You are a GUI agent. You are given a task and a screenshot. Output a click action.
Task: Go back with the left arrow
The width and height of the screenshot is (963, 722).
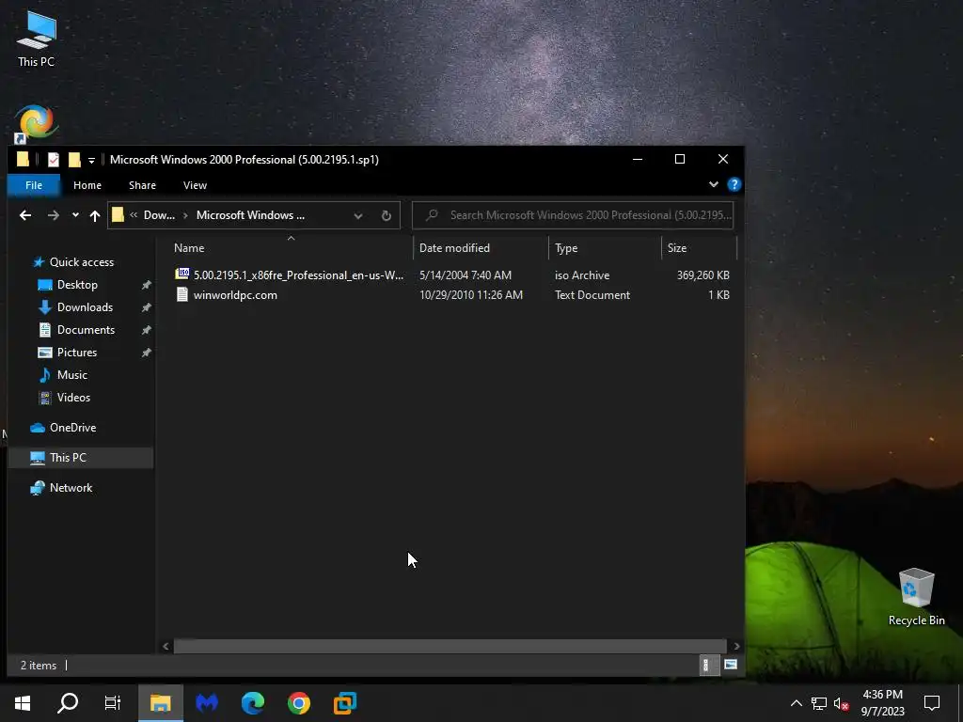point(25,215)
